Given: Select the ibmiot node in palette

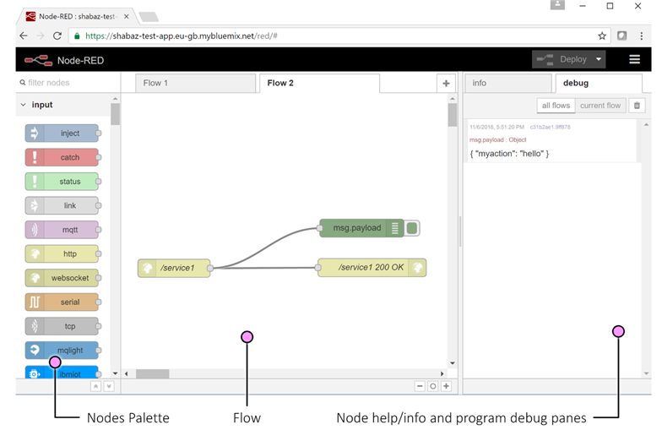Looking at the screenshot, I should point(62,372).
